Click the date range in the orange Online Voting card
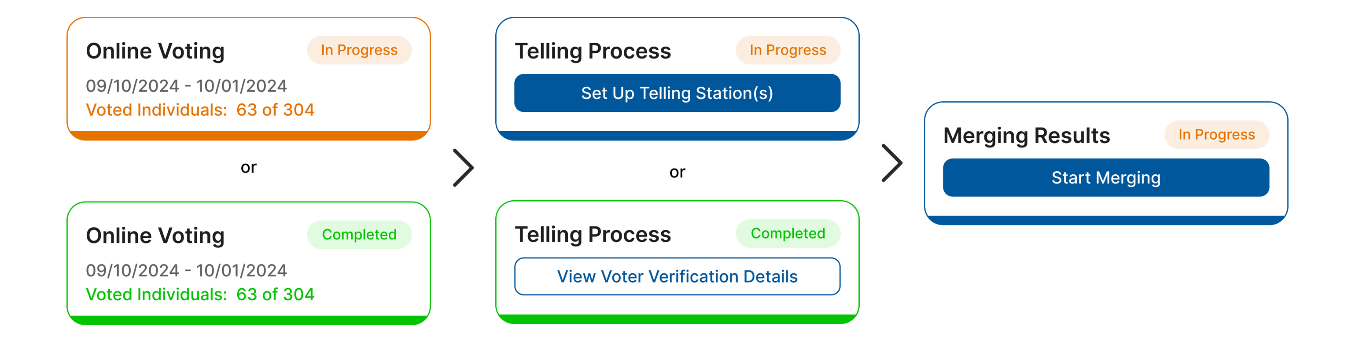This screenshot has height=342, width=1355. (x=186, y=86)
